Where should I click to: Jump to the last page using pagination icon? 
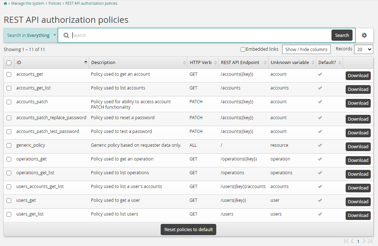[370, 241]
